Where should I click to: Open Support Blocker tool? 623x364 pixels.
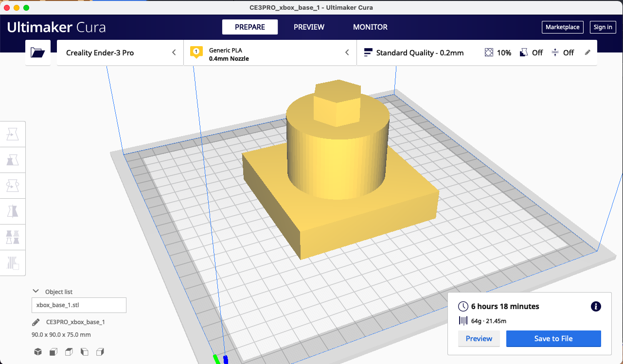(x=13, y=262)
